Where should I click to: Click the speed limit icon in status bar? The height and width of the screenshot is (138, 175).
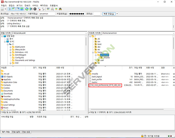tap(145, 136)
